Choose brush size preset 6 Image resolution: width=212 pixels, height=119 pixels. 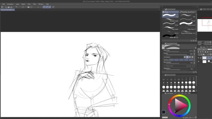click(x=193, y=79)
